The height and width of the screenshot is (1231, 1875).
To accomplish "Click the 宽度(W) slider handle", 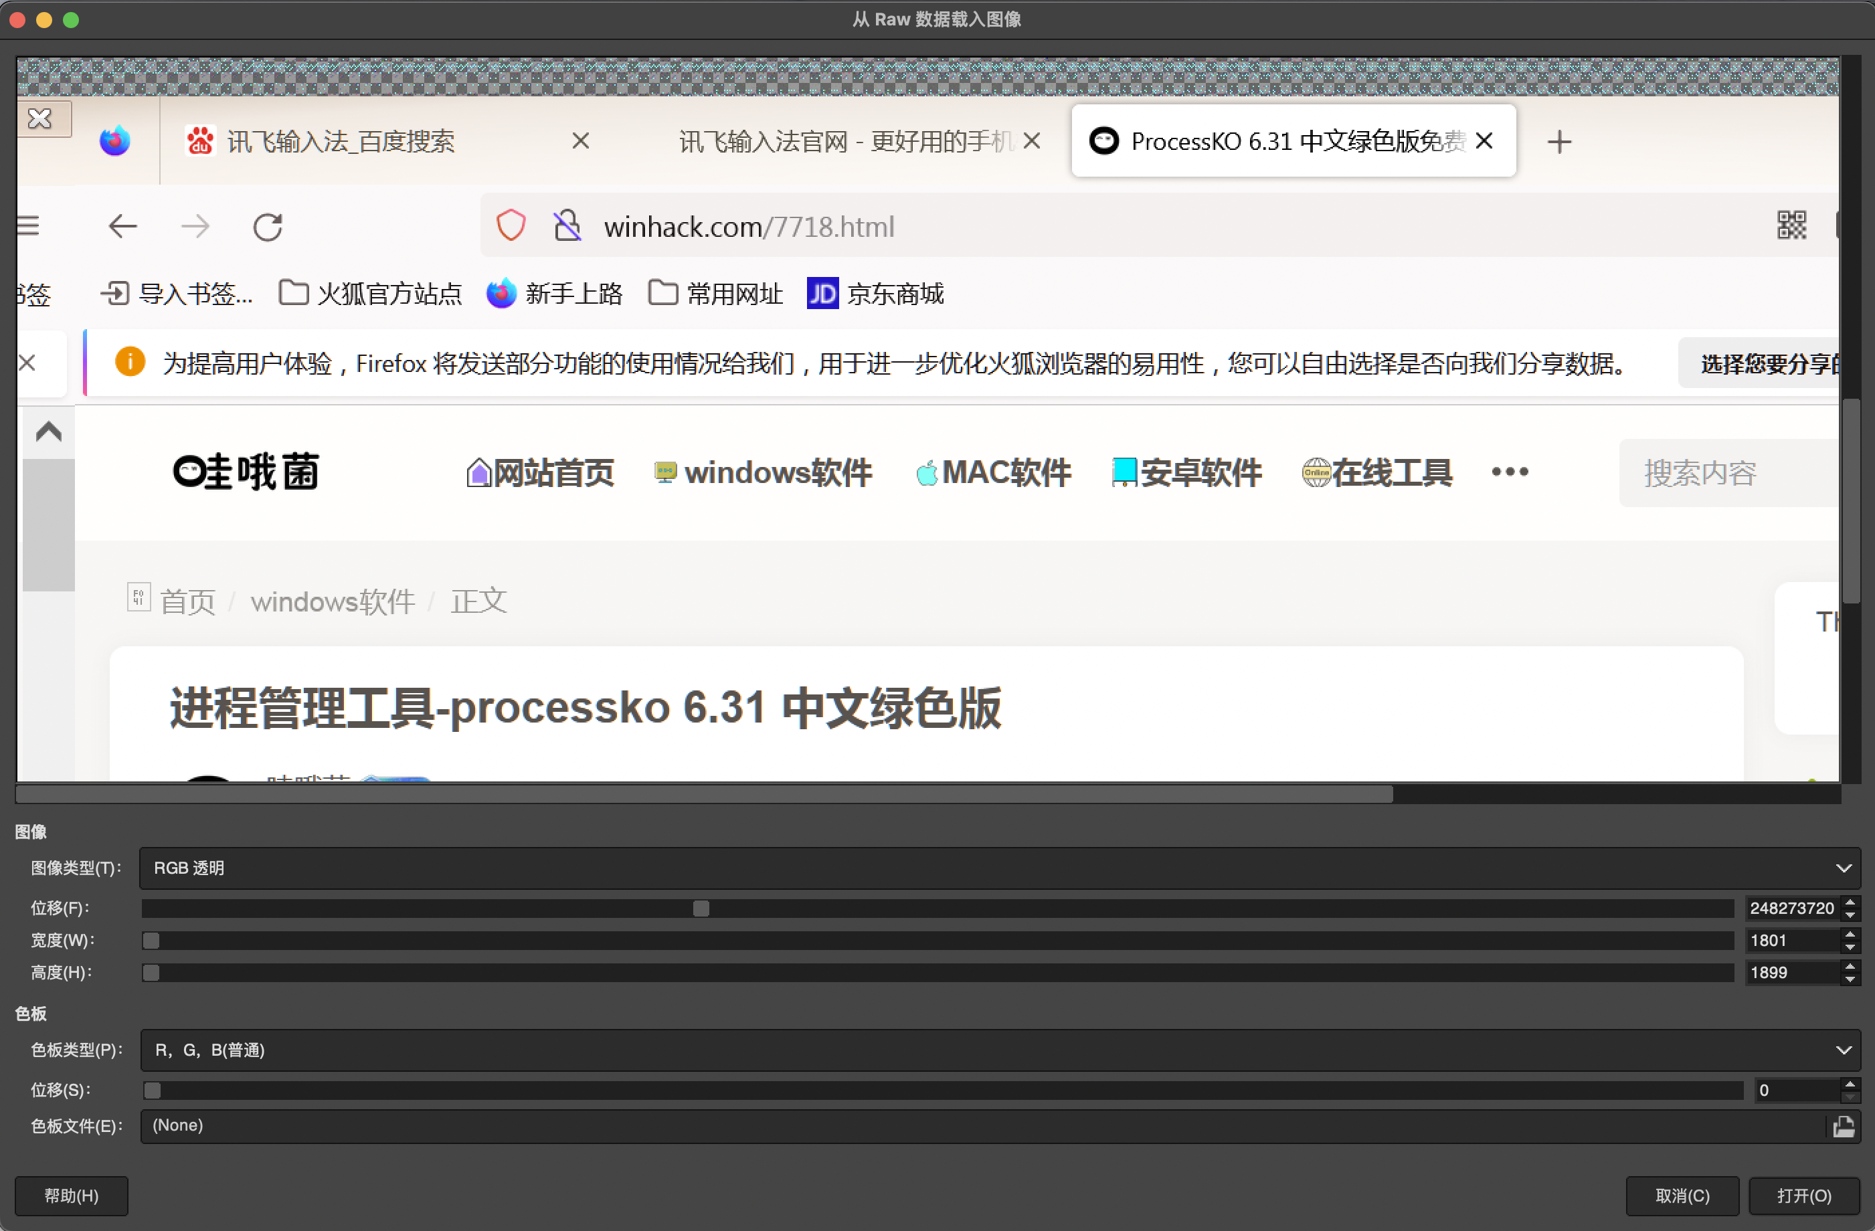I will tap(151, 941).
